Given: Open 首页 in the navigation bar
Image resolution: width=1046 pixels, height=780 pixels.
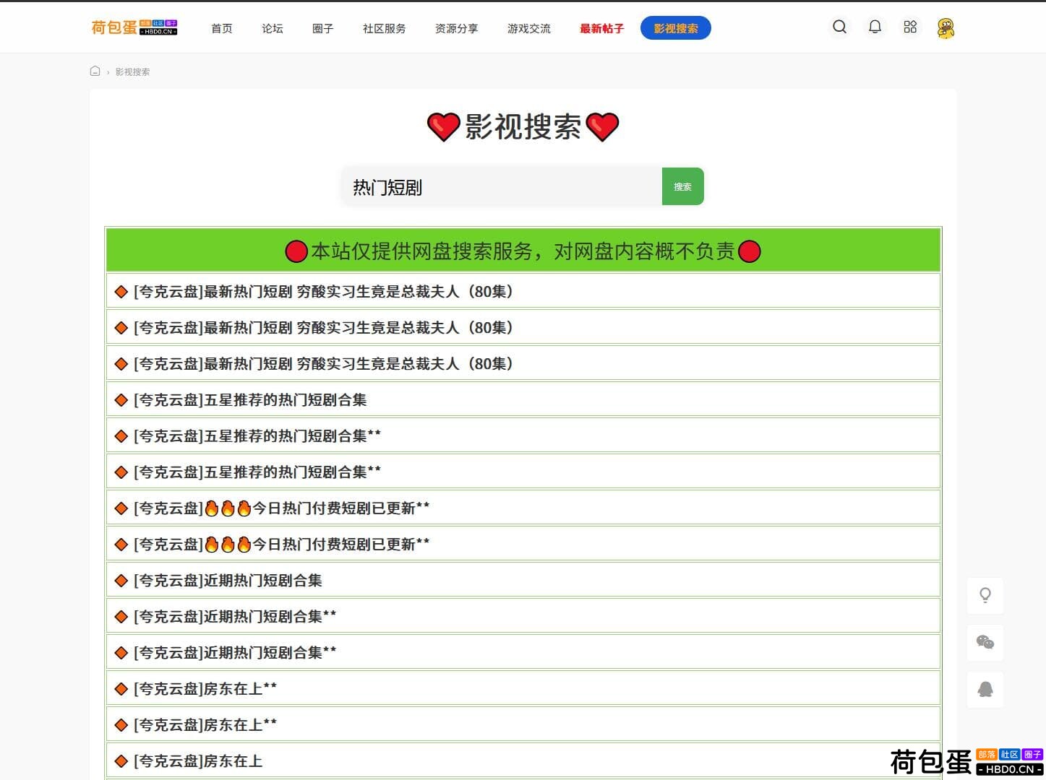Looking at the screenshot, I should 222,28.
